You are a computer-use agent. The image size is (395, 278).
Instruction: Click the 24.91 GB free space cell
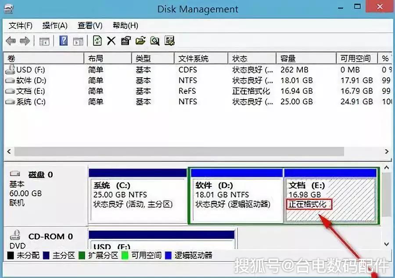[357, 101]
